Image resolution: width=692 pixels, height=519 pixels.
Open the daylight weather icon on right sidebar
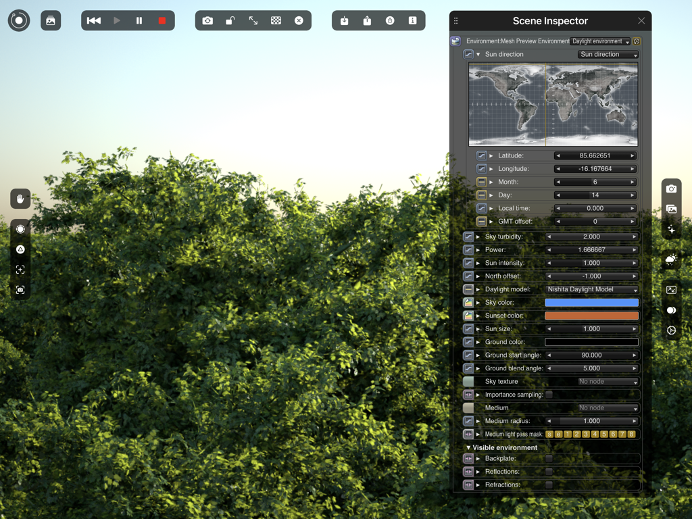(x=671, y=259)
